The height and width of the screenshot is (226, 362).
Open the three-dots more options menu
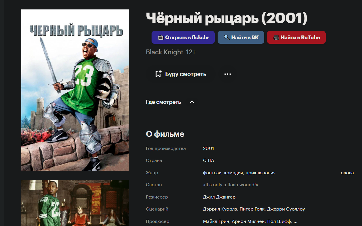(228, 74)
